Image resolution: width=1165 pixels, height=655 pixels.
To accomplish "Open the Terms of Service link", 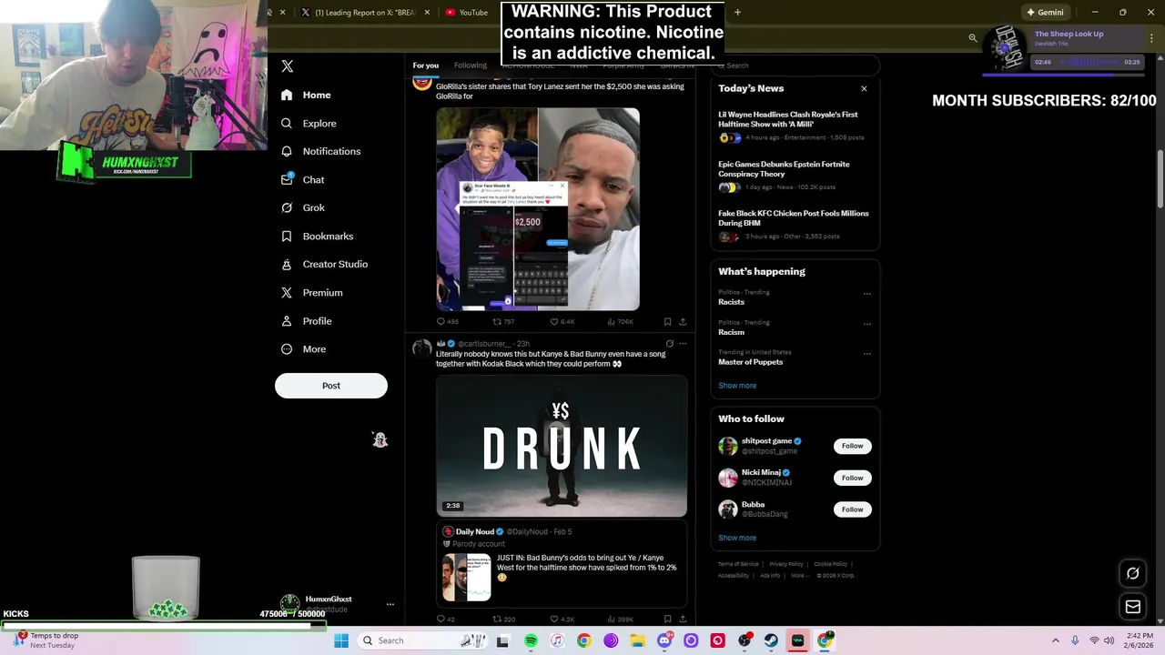I will point(738,564).
